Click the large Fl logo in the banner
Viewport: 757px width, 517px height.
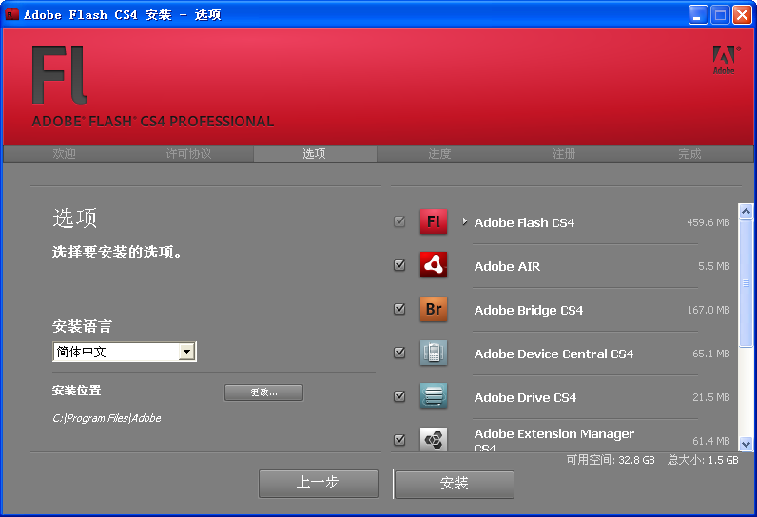pyautogui.click(x=59, y=75)
